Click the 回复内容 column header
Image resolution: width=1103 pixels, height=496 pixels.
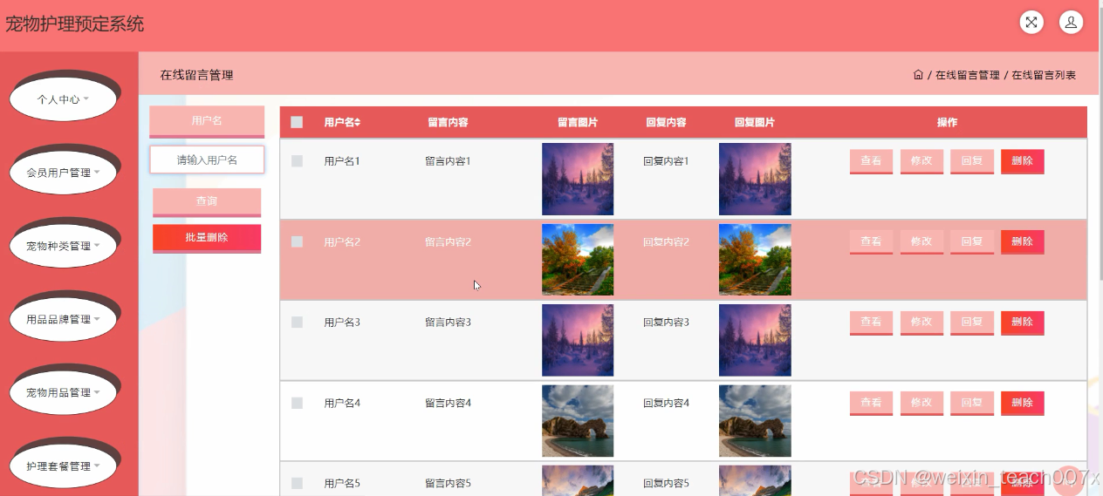coord(666,123)
